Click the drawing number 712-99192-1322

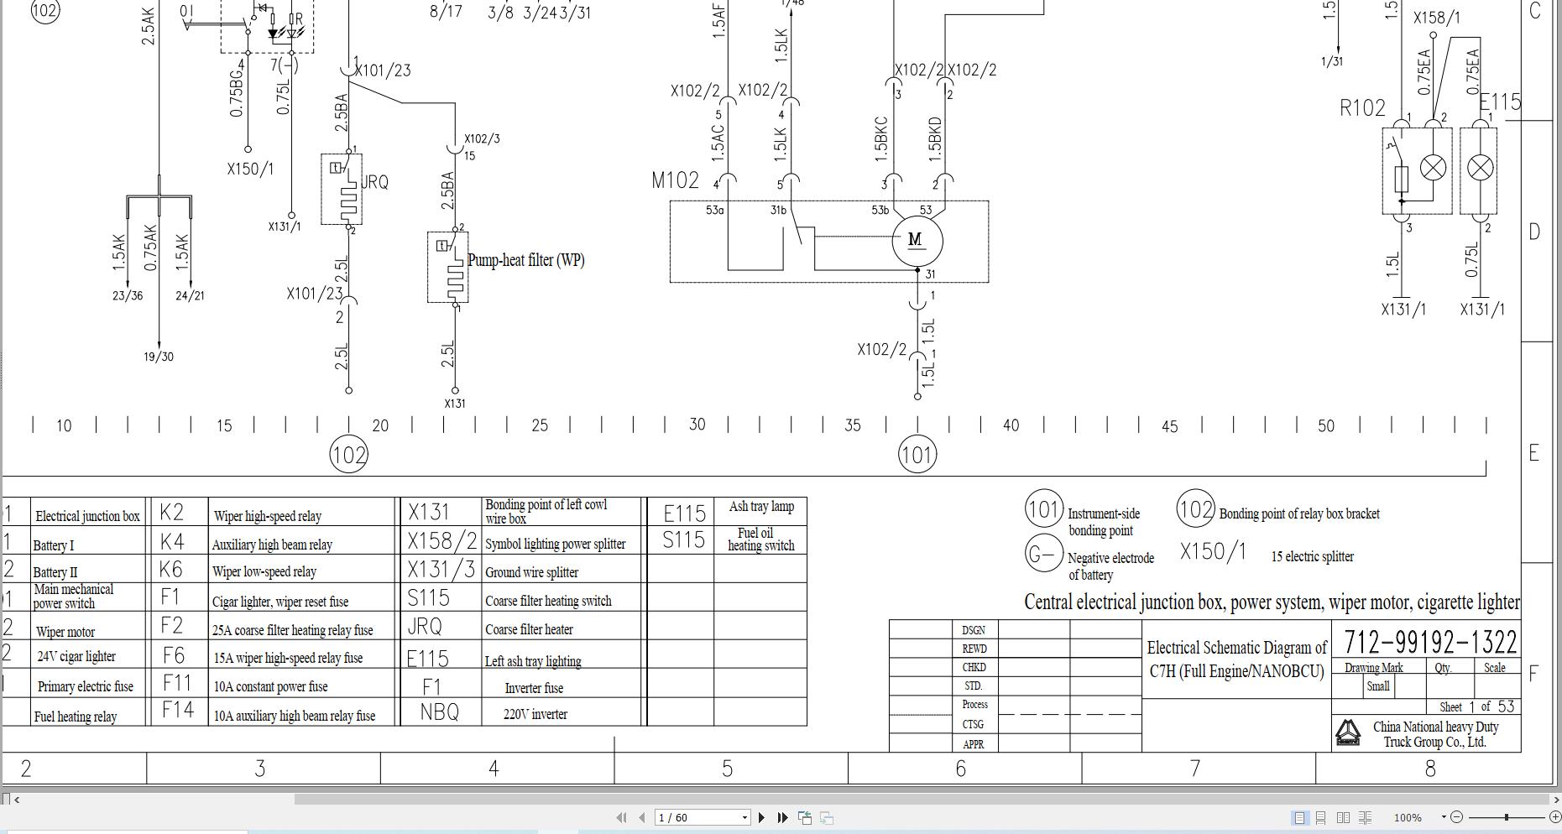click(1430, 642)
